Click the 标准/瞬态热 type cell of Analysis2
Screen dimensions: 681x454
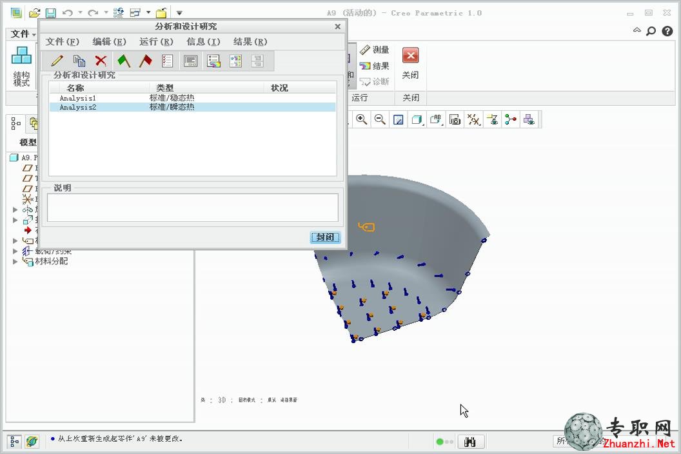(172, 107)
